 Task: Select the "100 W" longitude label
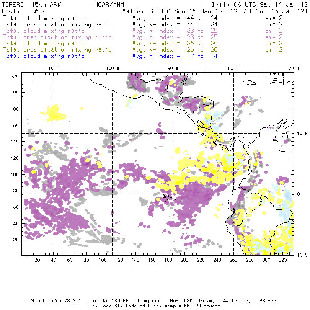coord(113,68)
